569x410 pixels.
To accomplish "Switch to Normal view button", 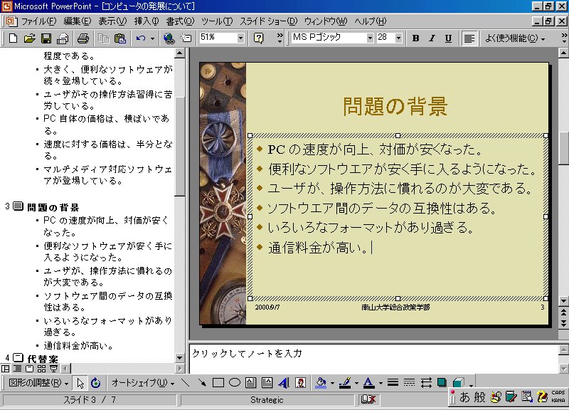I will 6,369.
